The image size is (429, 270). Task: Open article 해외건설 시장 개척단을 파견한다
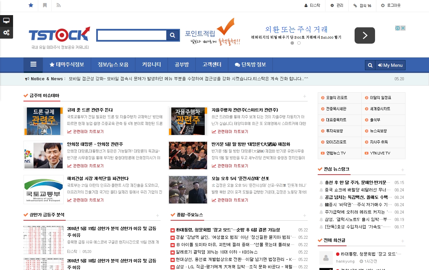pos(98,178)
